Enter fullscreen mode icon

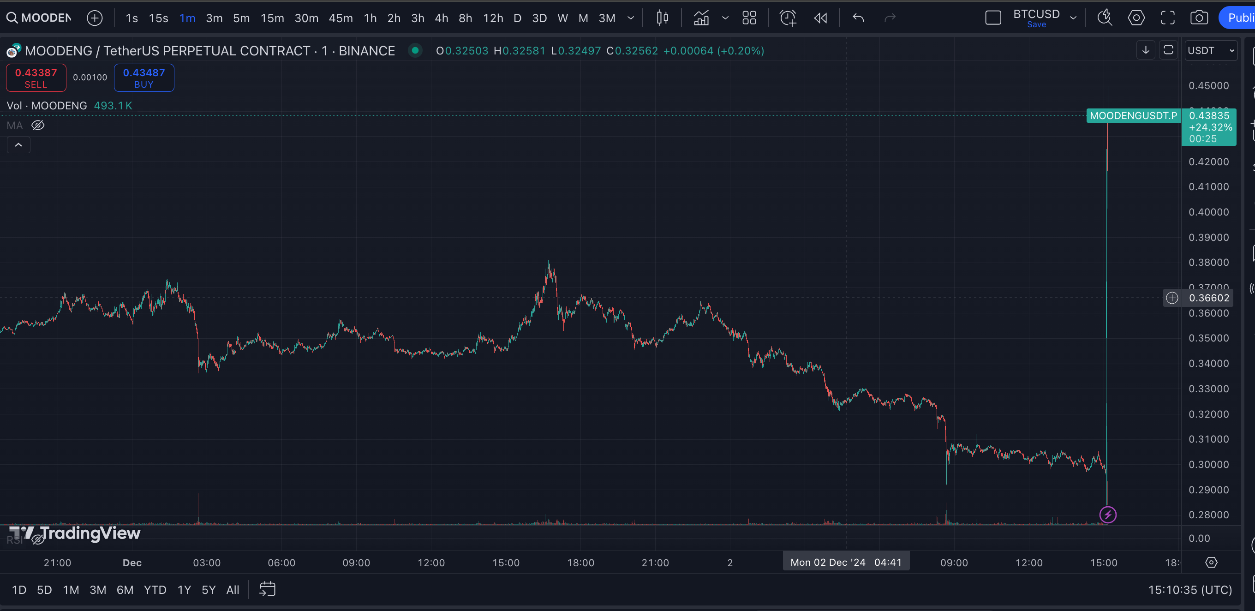pyautogui.click(x=1167, y=18)
